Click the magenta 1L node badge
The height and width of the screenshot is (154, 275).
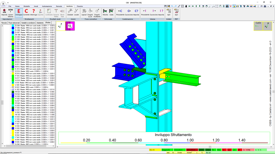(x=70, y=26)
